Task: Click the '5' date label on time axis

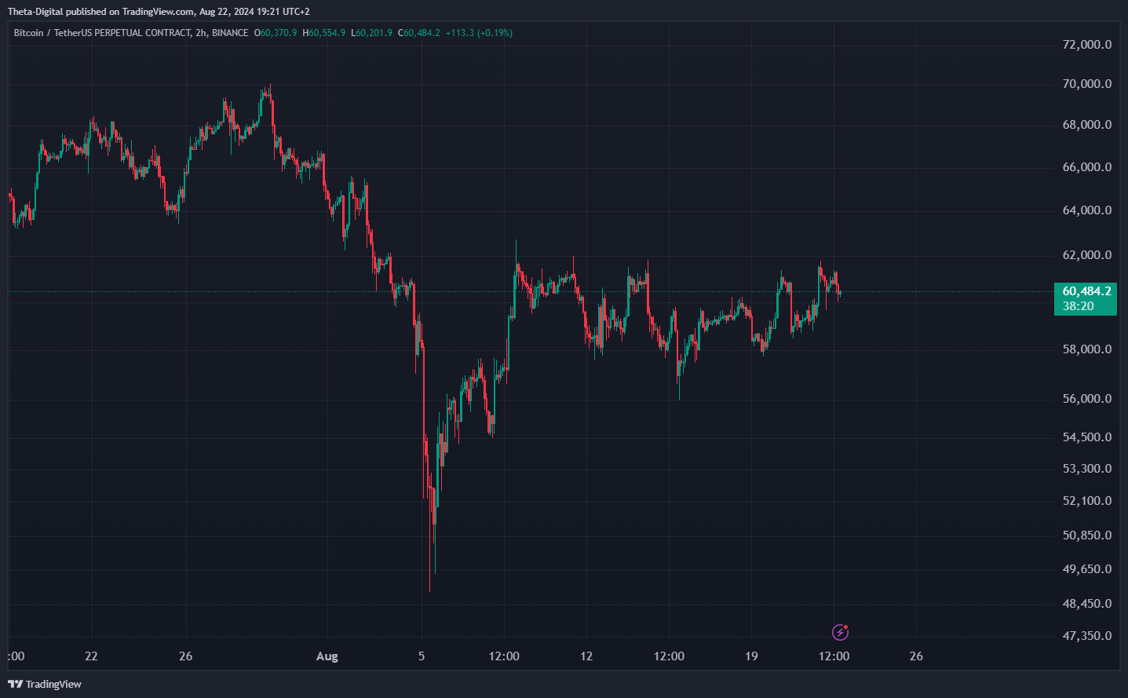Action: pos(422,656)
